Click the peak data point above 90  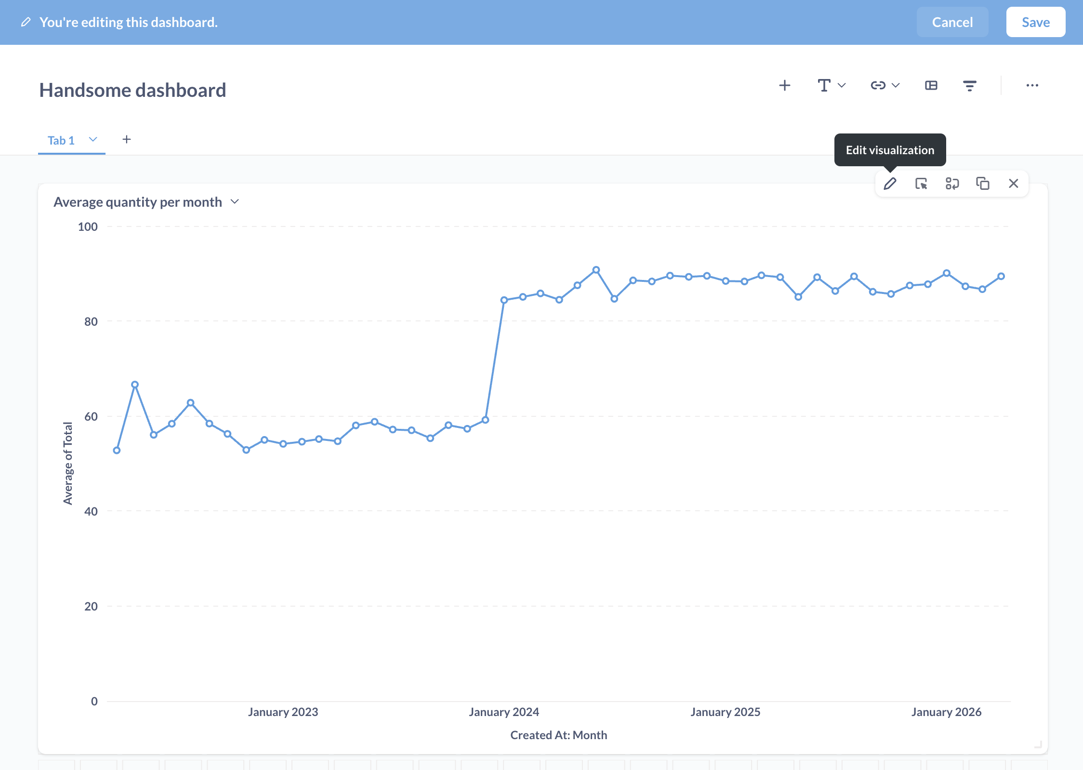click(x=596, y=270)
